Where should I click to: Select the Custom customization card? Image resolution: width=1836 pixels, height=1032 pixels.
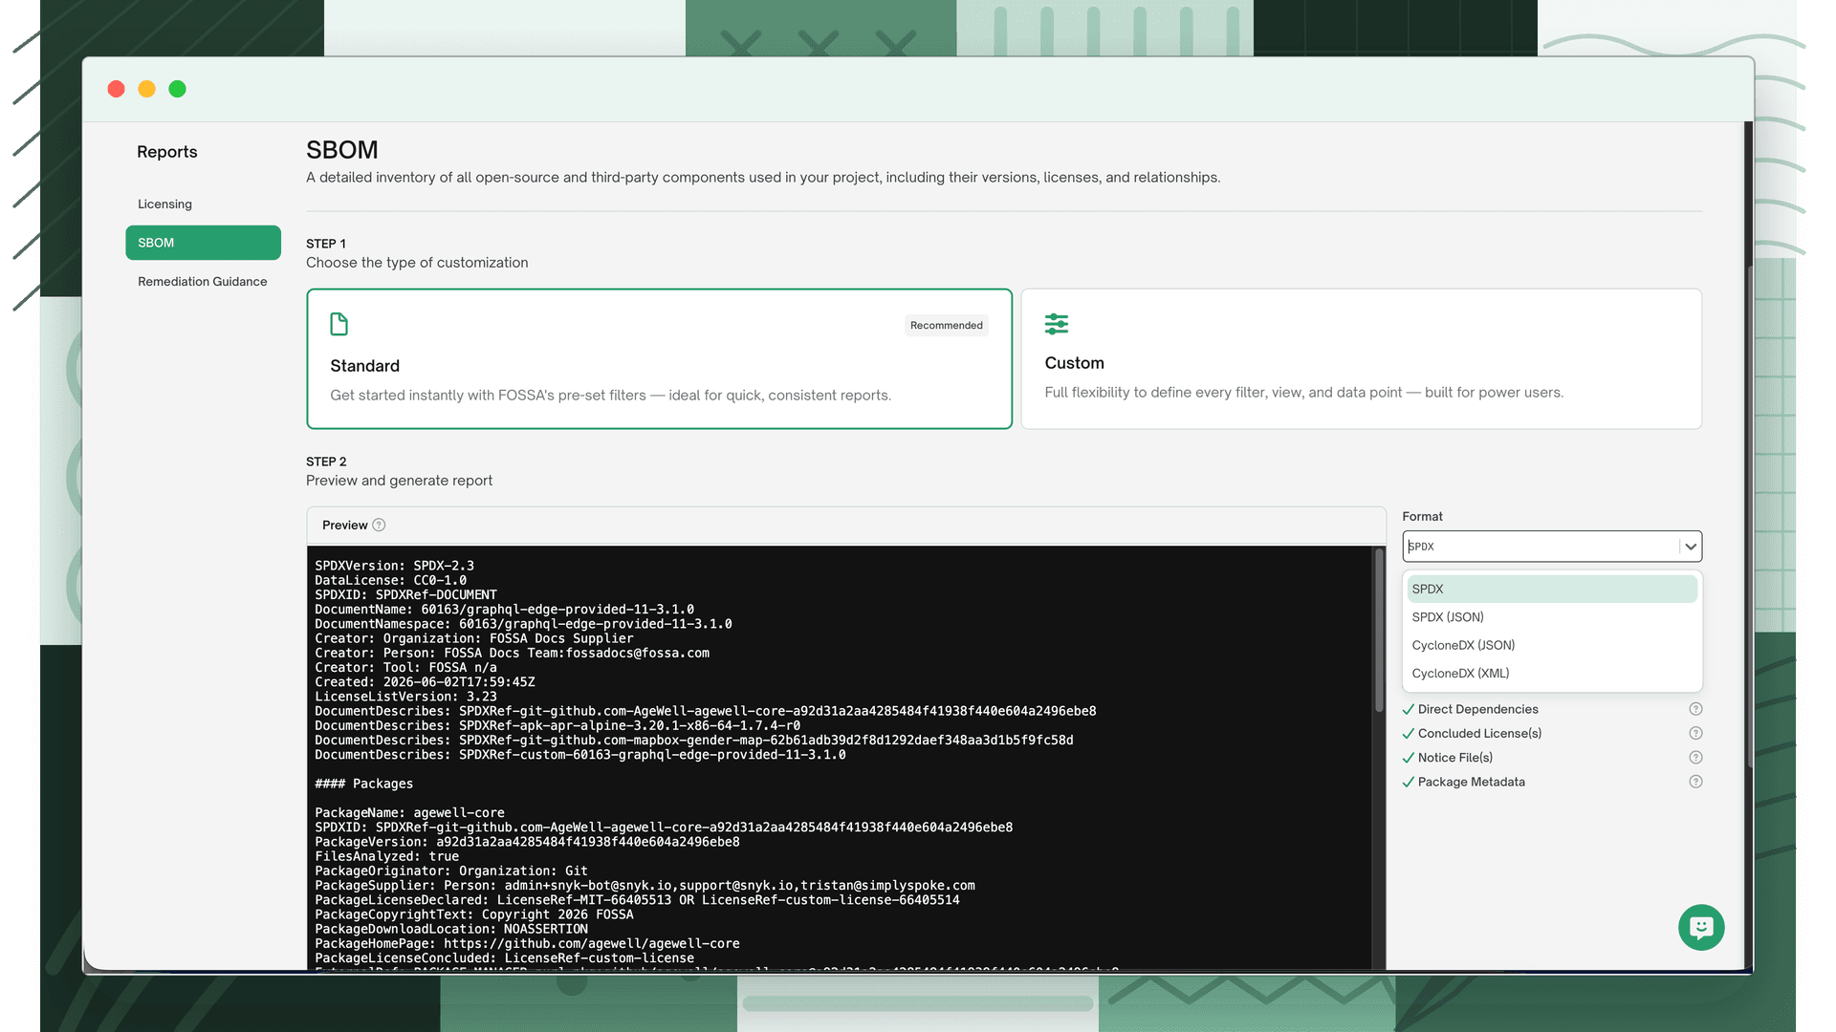1361,358
